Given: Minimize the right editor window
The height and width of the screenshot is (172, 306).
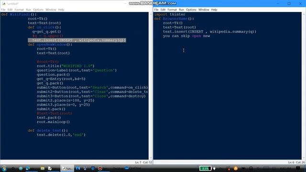Looking at the screenshot, I should [278, 3].
